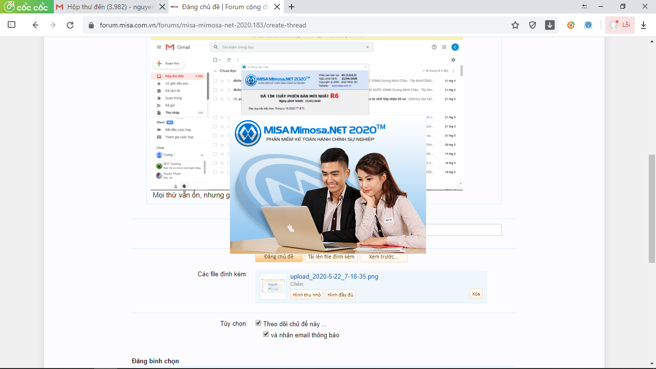656x369 pixels.
Task: Open the Cốc Cốc main menu logo
Action: click(x=26, y=7)
